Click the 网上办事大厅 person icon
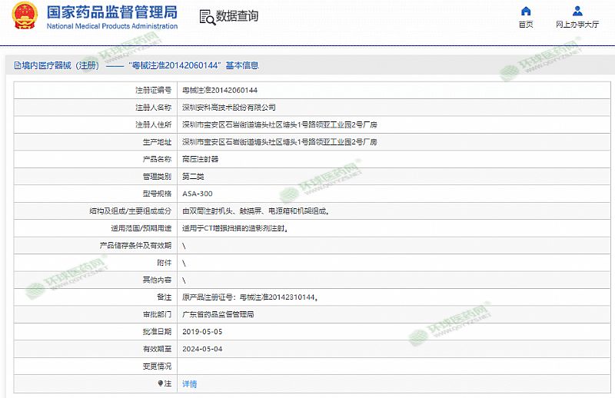This screenshot has width=615, height=398. [x=577, y=11]
